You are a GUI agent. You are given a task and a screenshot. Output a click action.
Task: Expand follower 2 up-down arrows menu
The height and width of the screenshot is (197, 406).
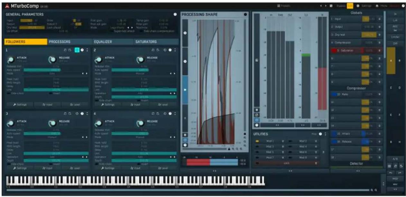pos(175,50)
